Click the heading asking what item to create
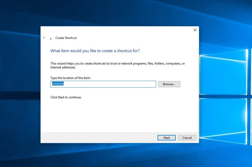This screenshot has height=167, width=252. tap(95, 51)
